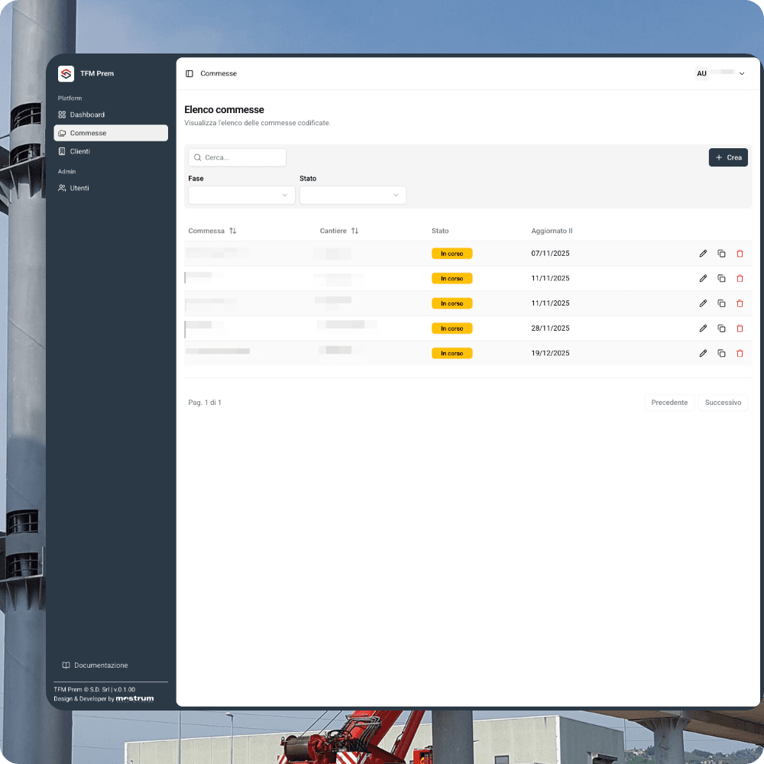Viewport: 764px width, 764px height.
Task: Toggle the sidebar panel icon next to Commesse
Action: pyautogui.click(x=188, y=73)
